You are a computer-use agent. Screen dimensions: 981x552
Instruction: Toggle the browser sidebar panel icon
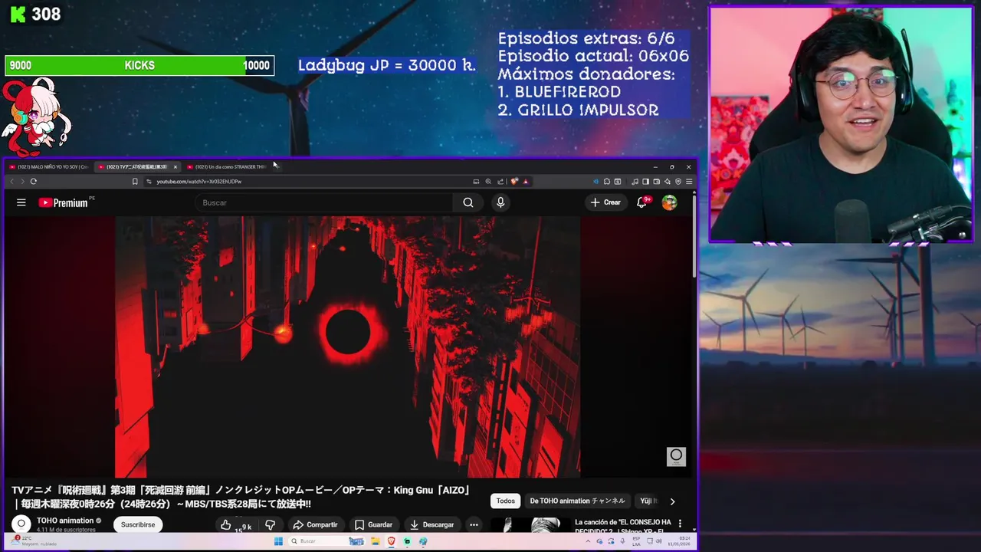(645, 182)
